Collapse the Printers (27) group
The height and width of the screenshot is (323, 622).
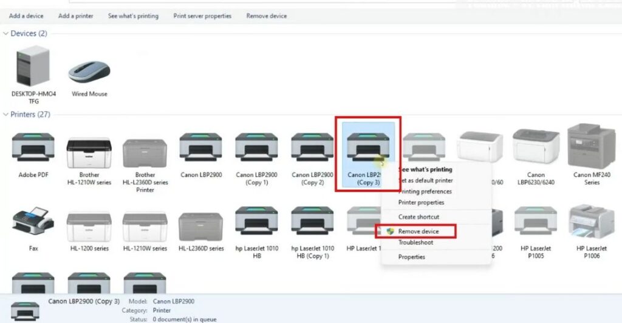coord(5,115)
